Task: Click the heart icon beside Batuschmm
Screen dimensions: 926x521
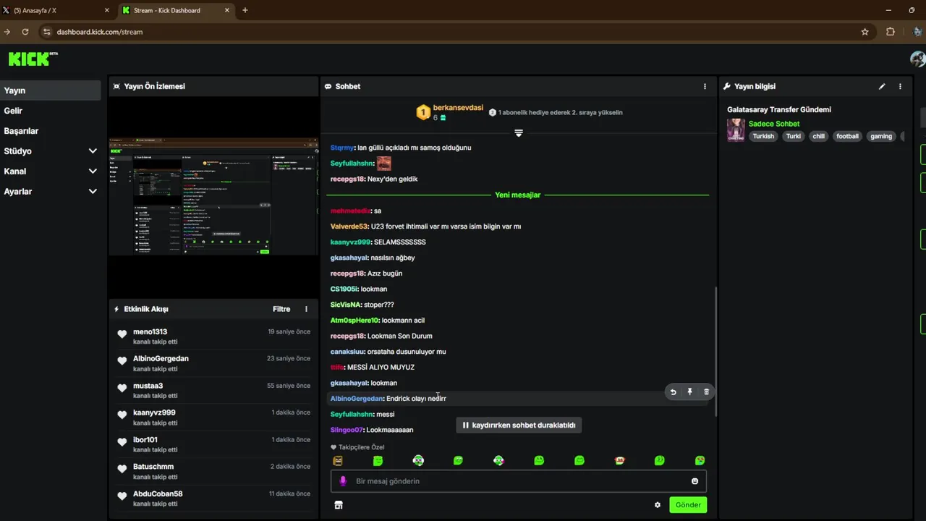Action: click(x=122, y=469)
